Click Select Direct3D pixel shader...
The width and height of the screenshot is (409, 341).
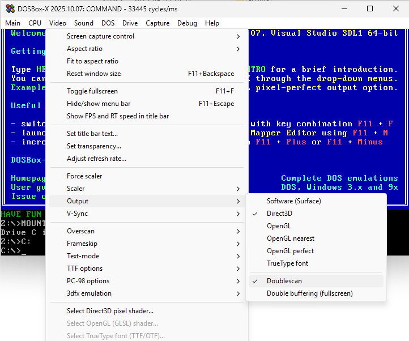click(110, 311)
